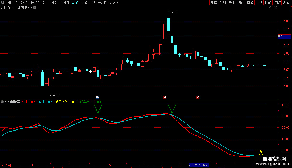Click the 返回 back button

coord(286,2)
